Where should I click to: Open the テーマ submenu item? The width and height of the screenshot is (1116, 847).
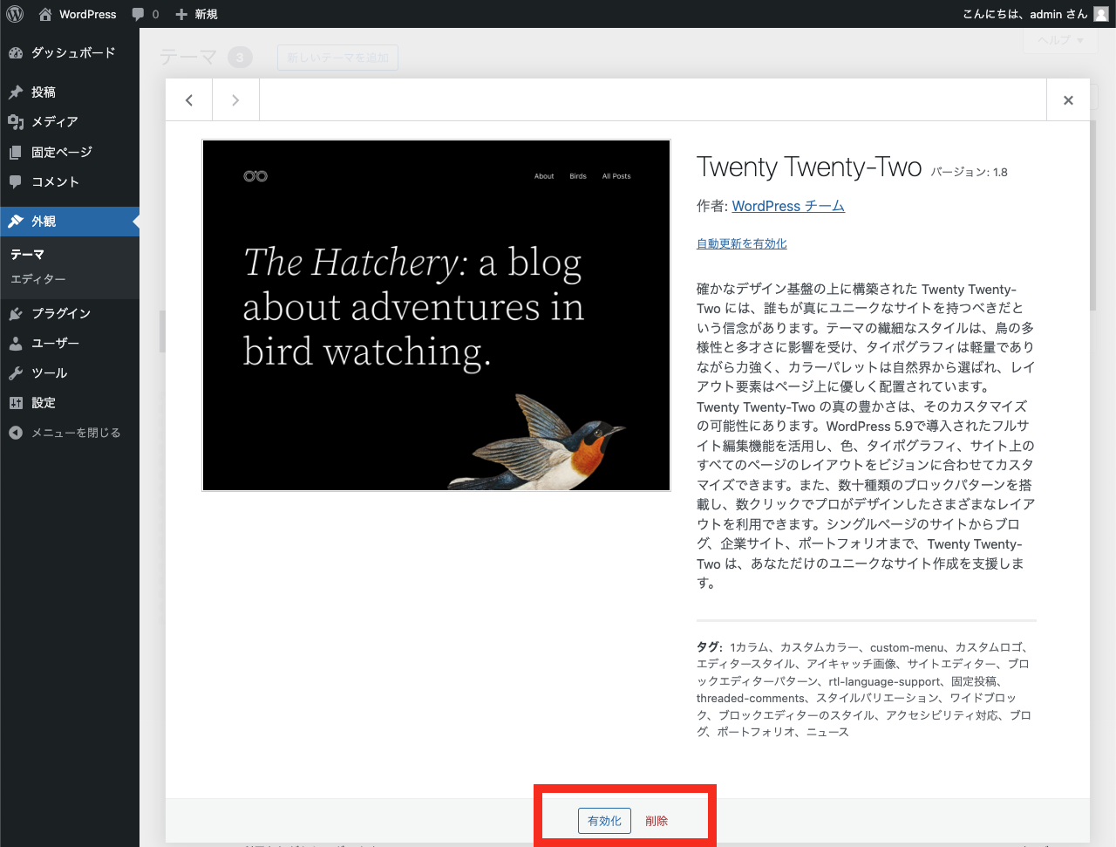[27, 255]
